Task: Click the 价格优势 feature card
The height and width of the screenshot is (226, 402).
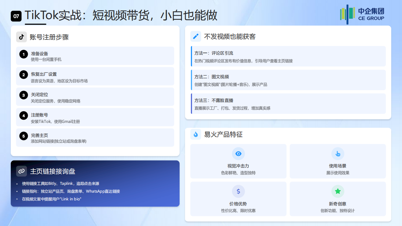Action: click(238, 199)
